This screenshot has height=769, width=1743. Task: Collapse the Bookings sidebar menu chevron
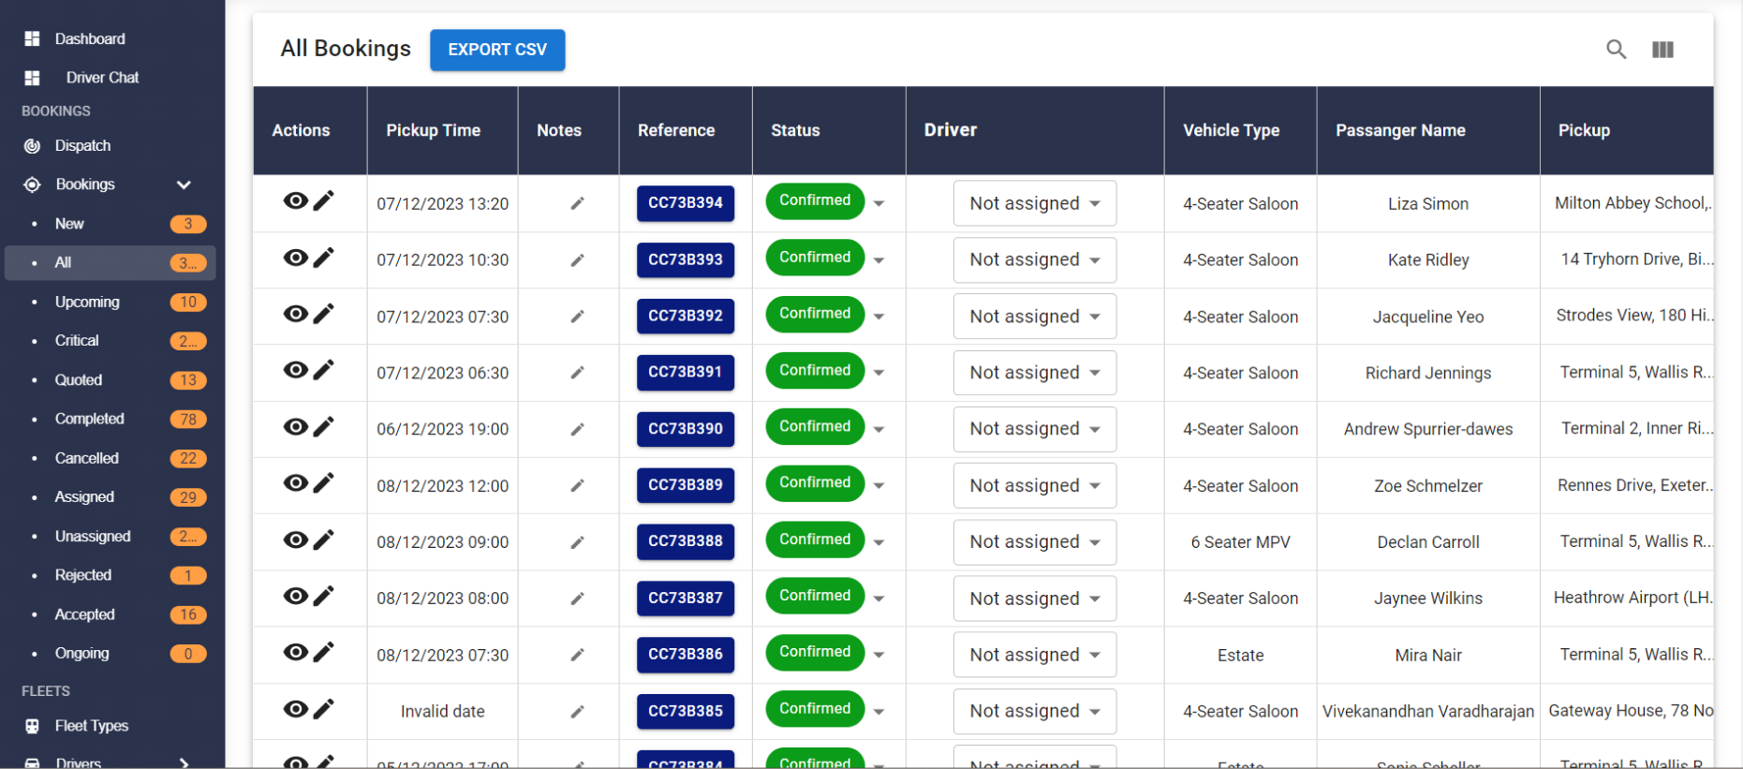pyautogui.click(x=184, y=185)
